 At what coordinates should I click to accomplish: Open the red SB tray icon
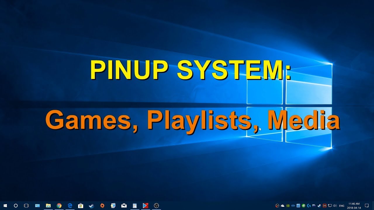click(325, 206)
